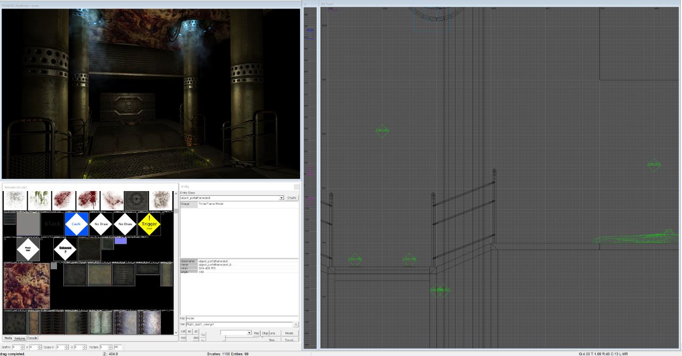Click the Stop animation button
This screenshot has width=682, height=356.
click(x=265, y=333)
